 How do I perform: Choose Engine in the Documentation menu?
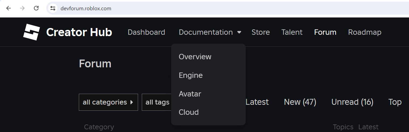click(191, 75)
